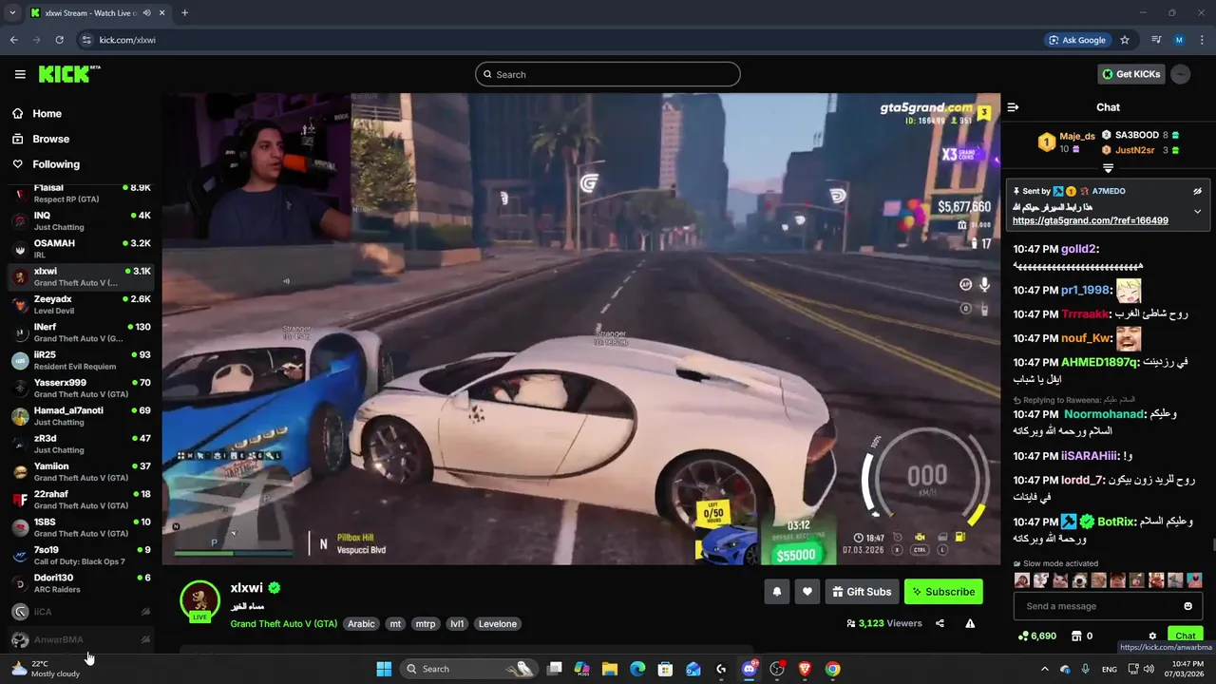Click the video player to pause the stream

point(580,329)
